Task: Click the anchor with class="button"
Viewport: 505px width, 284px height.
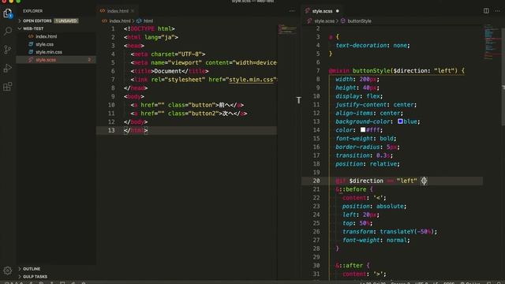Action: [187, 105]
